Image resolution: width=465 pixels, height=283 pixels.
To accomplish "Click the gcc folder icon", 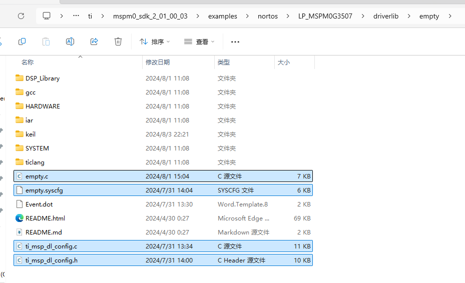I will (x=20, y=92).
